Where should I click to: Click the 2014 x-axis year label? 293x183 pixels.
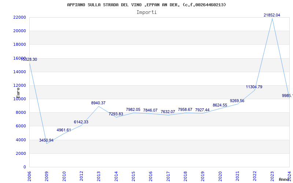pyautogui.click(x=116, y=176)
